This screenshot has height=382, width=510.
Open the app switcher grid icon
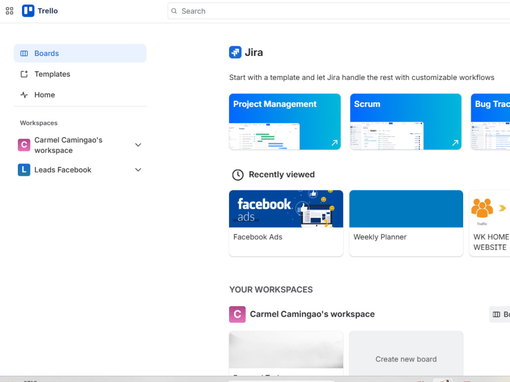click(9, 11)
